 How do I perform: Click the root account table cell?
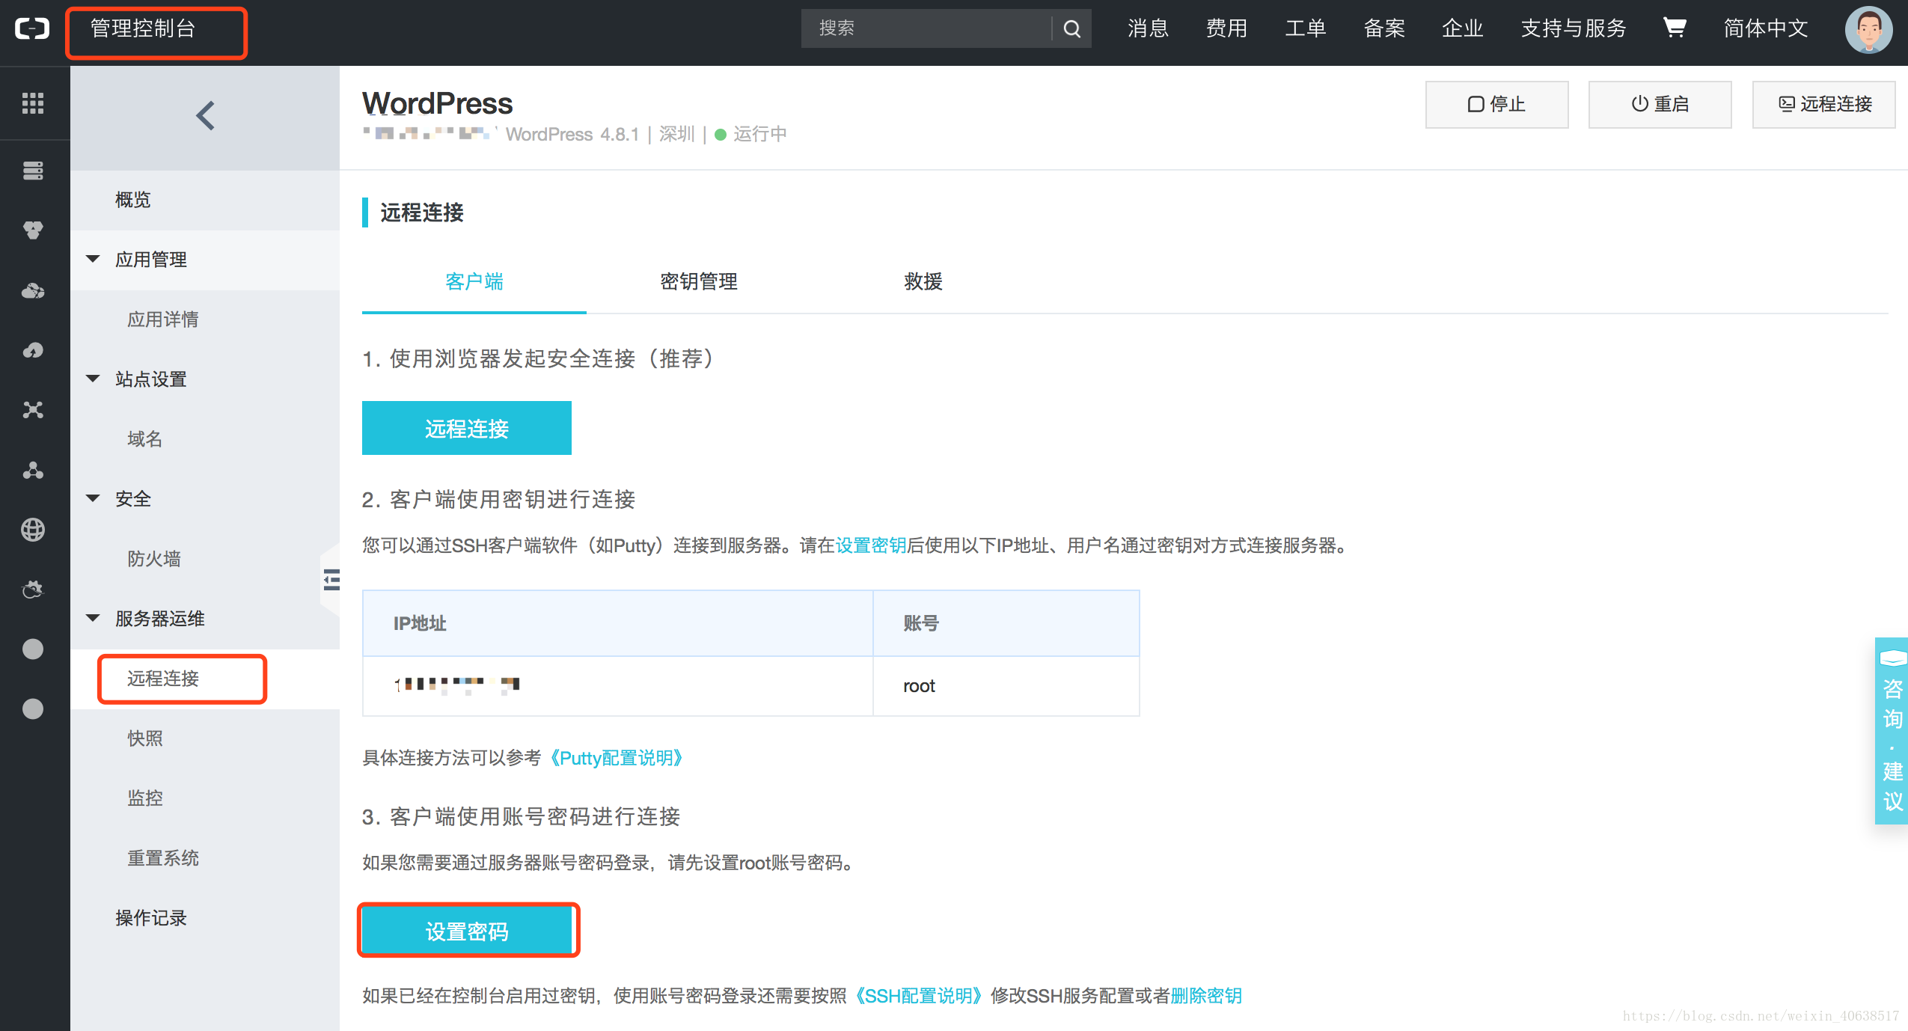[x=1006, y=686]
